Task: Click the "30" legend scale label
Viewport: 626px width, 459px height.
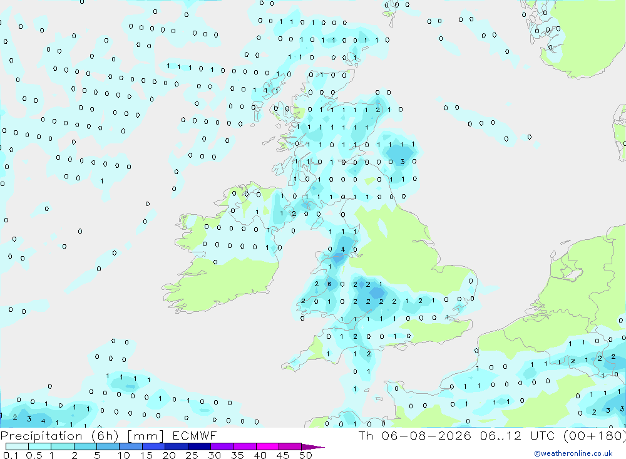Action: [215, 455]
